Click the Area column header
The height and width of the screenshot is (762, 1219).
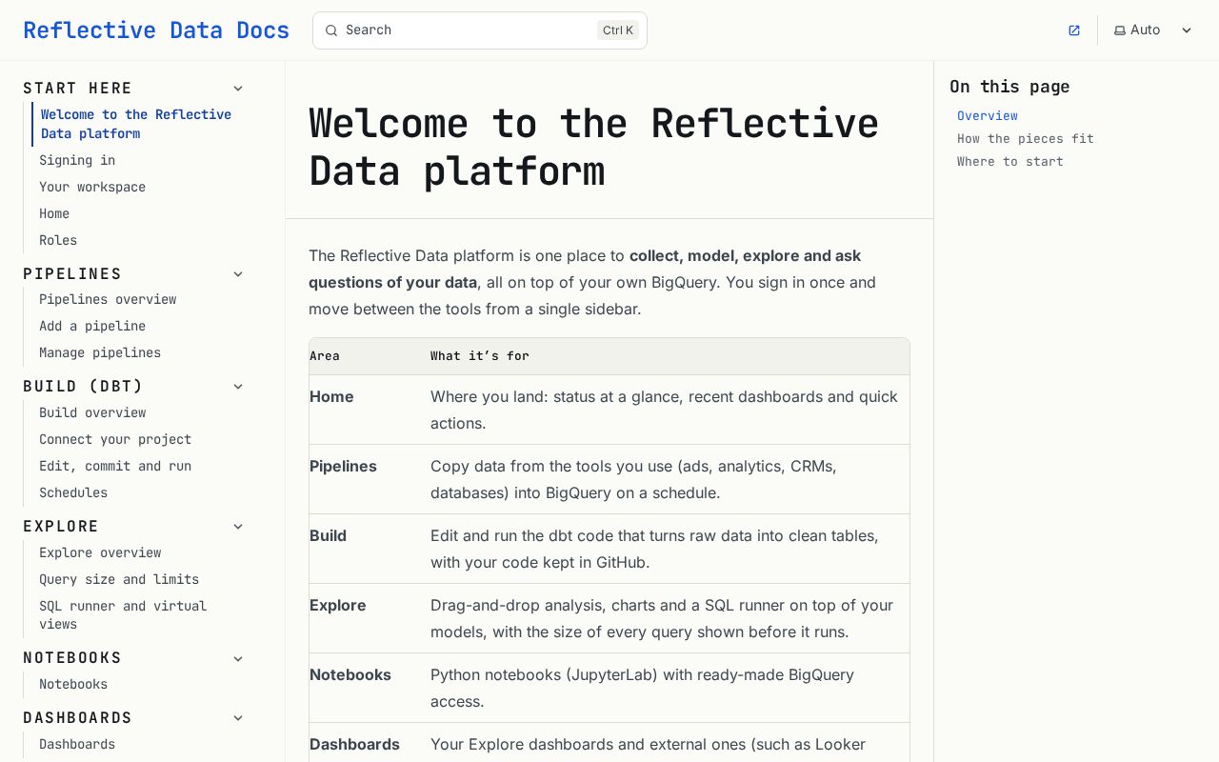point(325,356)
